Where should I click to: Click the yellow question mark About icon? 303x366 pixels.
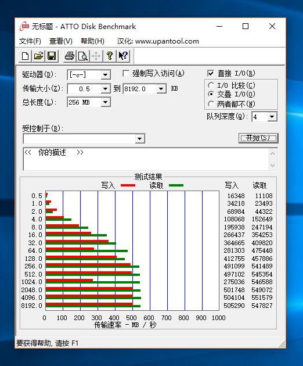[110, 56]
